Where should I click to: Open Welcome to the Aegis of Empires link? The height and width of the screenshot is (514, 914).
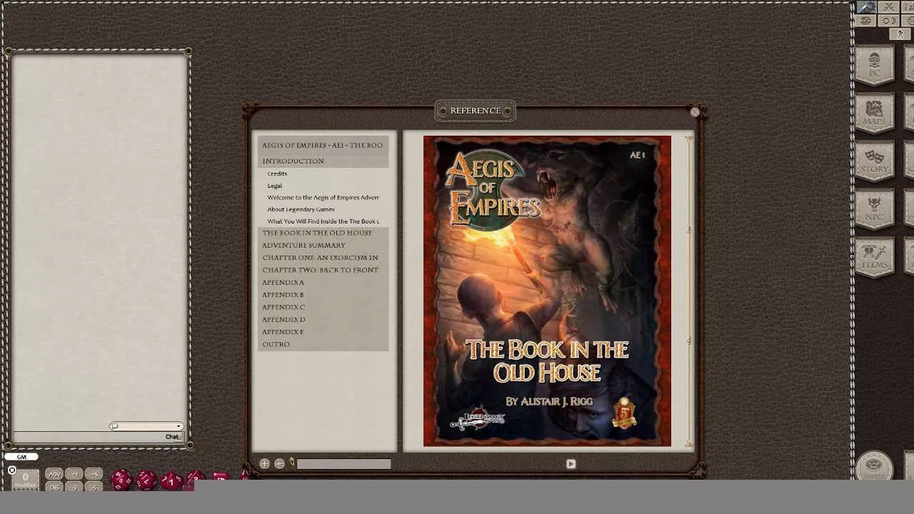[x=323, y=198]
